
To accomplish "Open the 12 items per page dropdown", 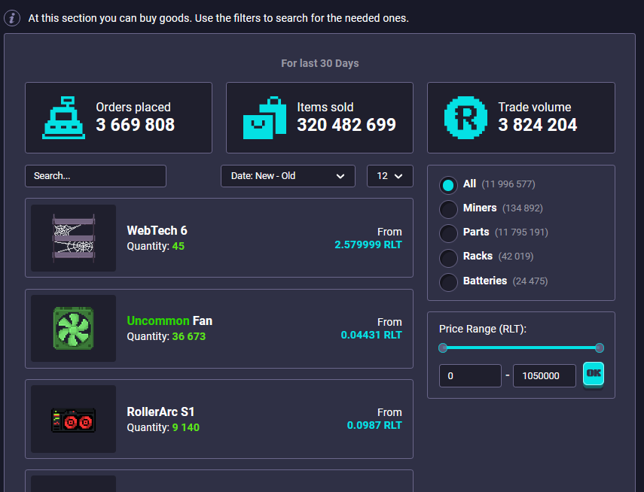I will tap(389, 176).
